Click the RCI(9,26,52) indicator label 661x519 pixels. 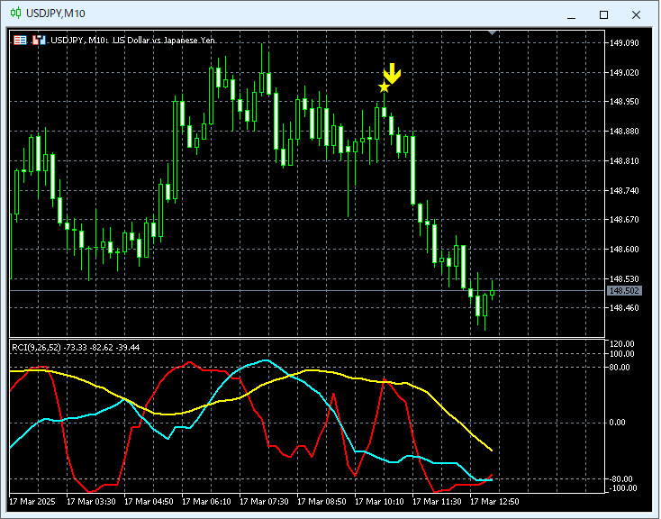[76, 347]
